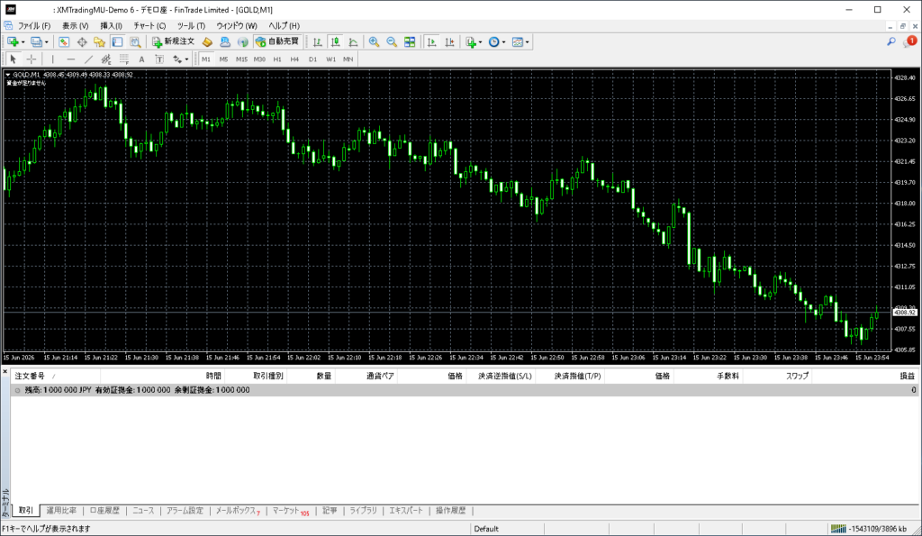
Task: Open the ニュース tab
Action: point(143,511)
